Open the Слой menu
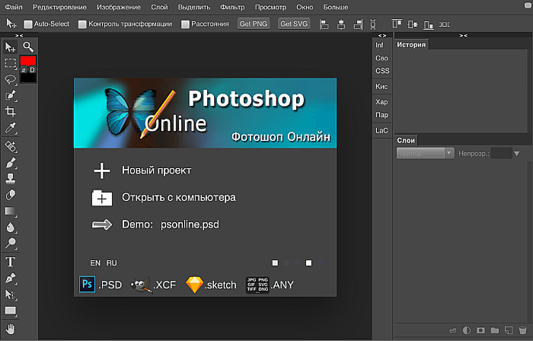 (x=159, y=7)
